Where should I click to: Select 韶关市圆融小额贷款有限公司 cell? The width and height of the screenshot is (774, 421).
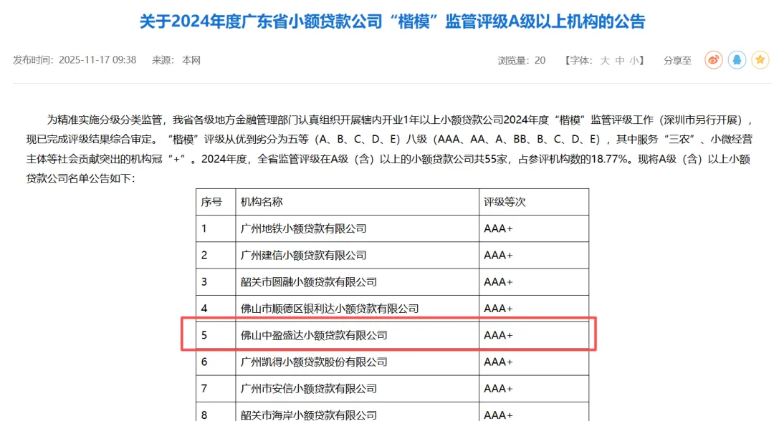pyautogui.click(x=358, y=282)
